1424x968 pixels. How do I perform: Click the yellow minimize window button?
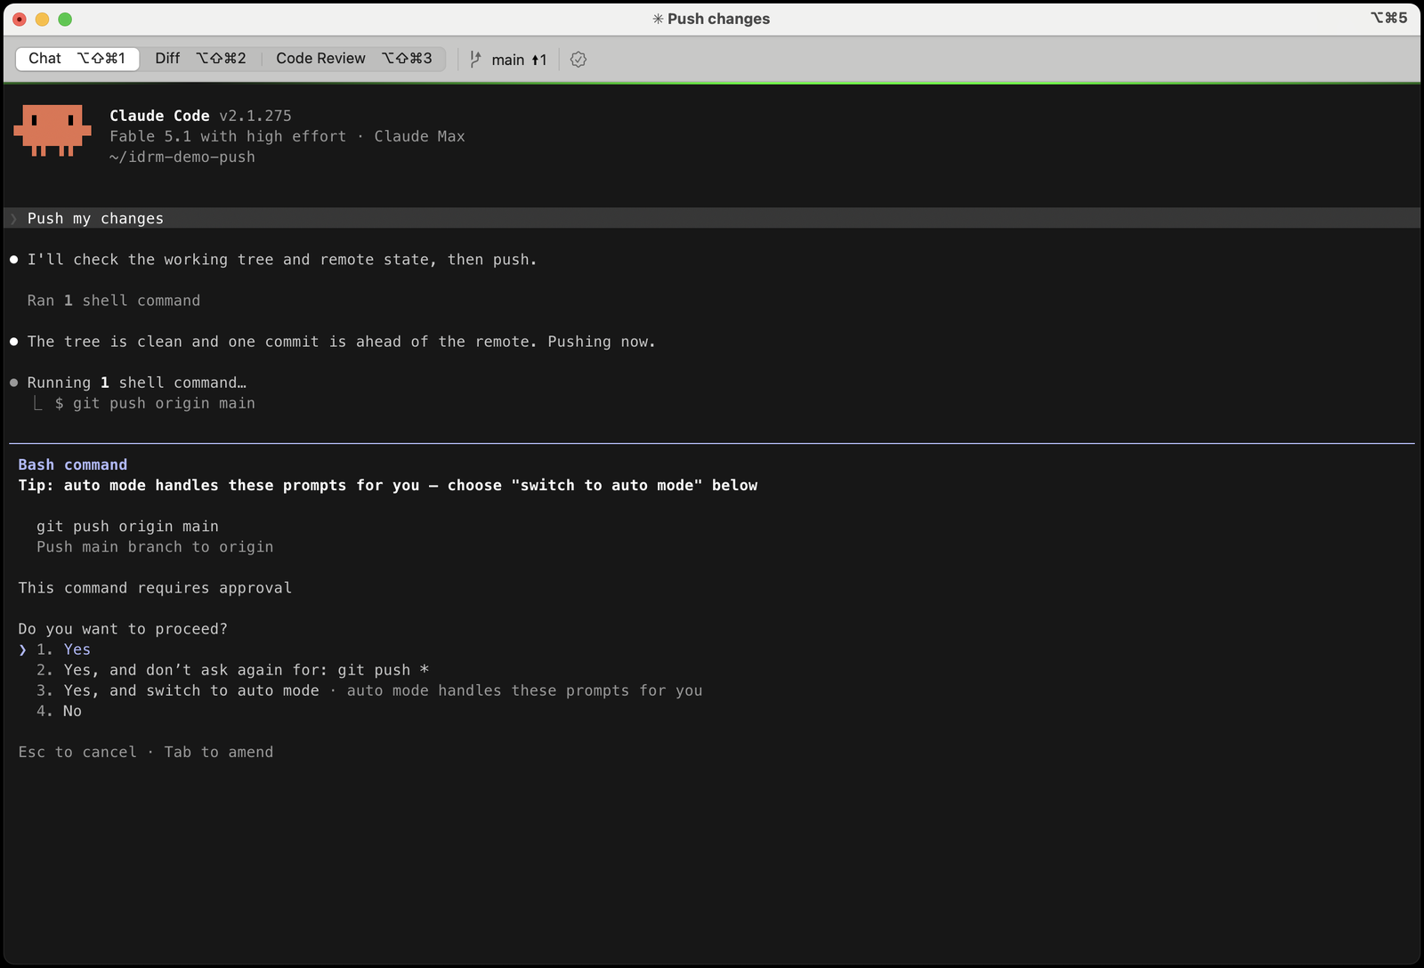click(42, 19)
